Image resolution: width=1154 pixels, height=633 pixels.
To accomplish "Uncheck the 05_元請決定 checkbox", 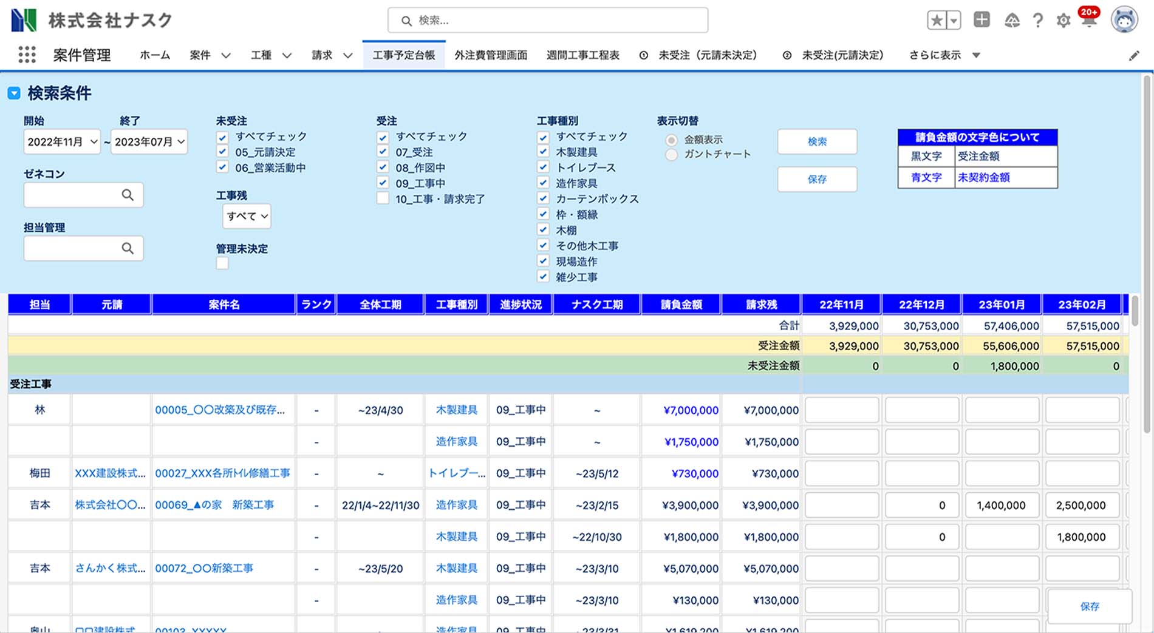I will (222, 152).
